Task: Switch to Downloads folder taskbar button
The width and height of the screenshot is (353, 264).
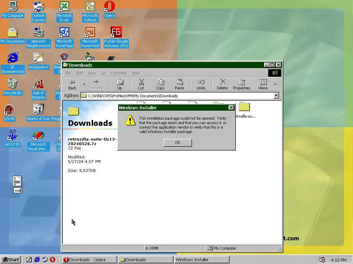Action: point(146,260)
